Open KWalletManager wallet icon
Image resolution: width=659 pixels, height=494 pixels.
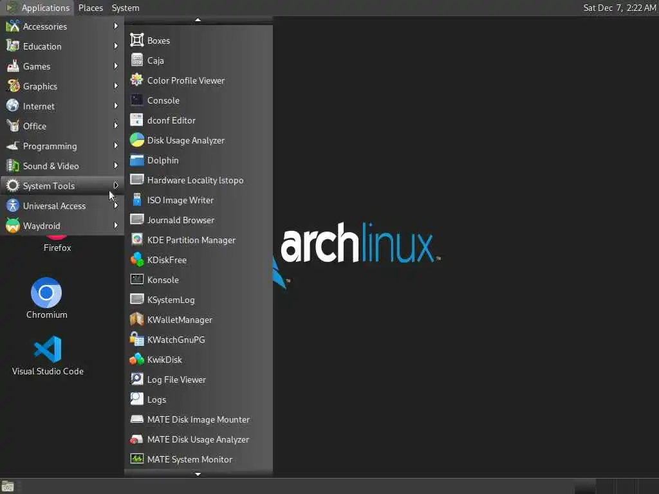point(137,319)
